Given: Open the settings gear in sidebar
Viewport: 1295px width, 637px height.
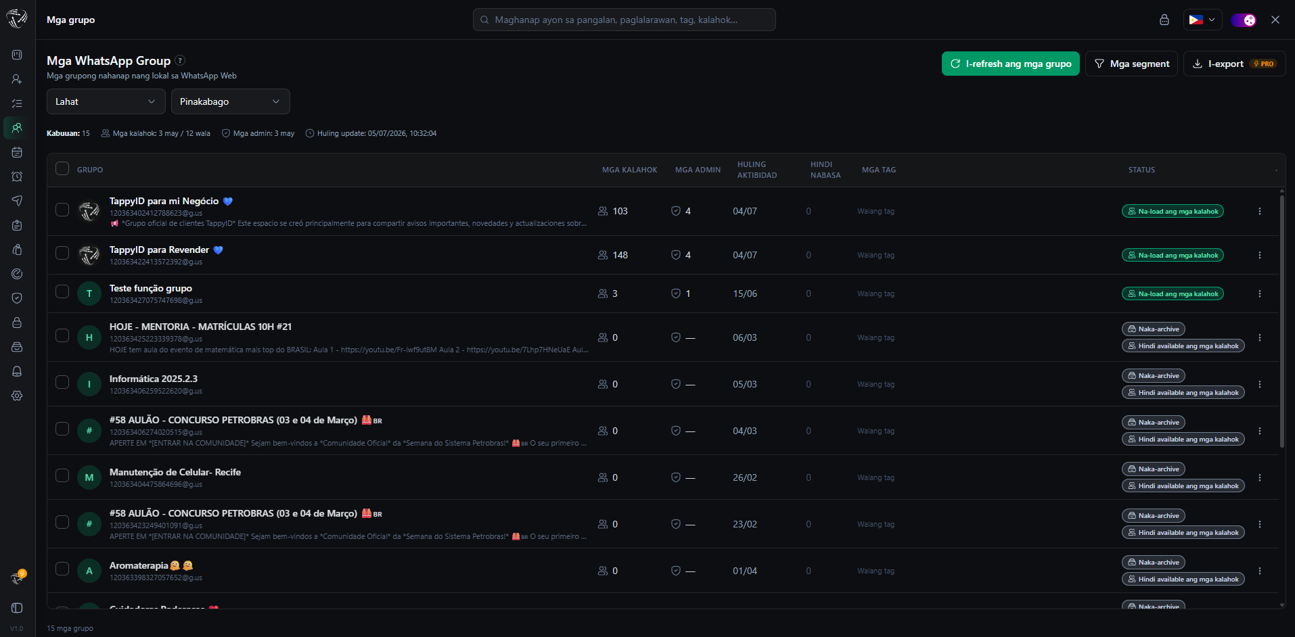Looking at the screenshot, I should (17, 396).
